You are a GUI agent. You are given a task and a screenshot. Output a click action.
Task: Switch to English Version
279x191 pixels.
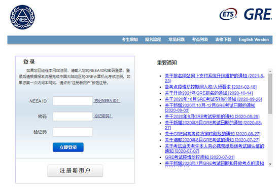pyautogui.click(x=254, y=40)
